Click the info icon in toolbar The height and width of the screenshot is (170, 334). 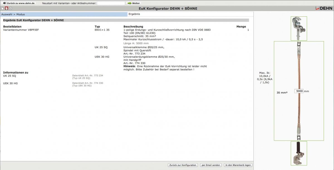coord(11,9)
